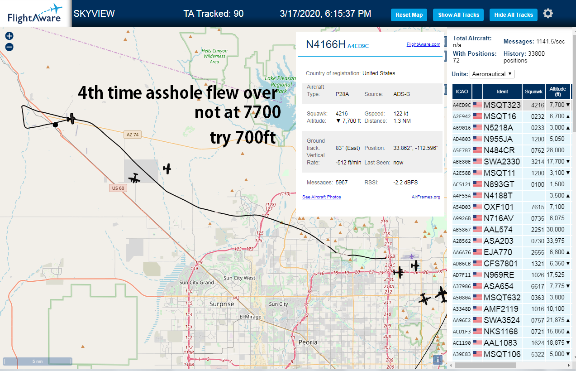Click the AZ 74 highway shield
Screen dimensions: 576x371
132,135
